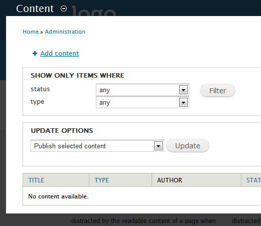The height and width of the screenshot is (226, 261).
Task: Click the blue plus icon before Add content
Action: pyautogui.click(x=35, y=54)
